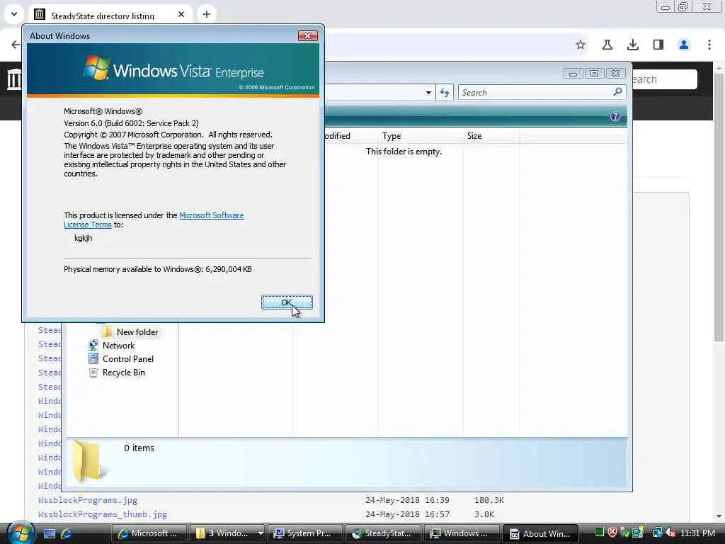Click Explorer search magnifier icon

coord(617,92)
